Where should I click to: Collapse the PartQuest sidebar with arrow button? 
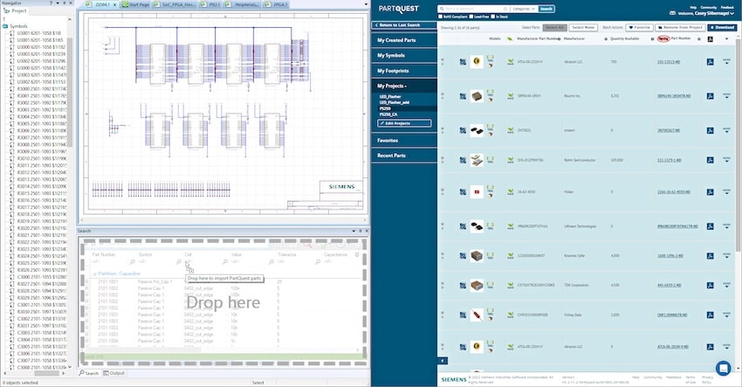pyautogui.click(x=442, y=361)
